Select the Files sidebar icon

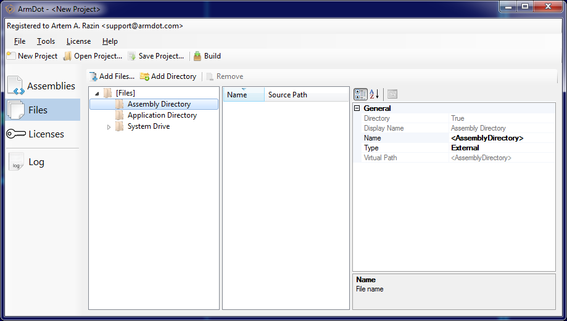(15, 110)
